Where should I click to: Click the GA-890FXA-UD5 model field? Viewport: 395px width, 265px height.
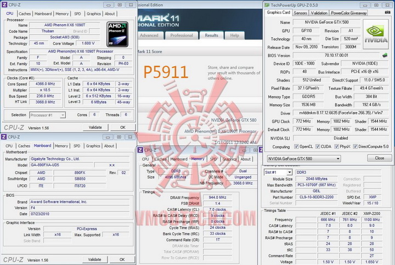pos(61,165)
